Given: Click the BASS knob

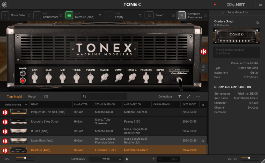Looking at the screenshot, I should (48, 78).
